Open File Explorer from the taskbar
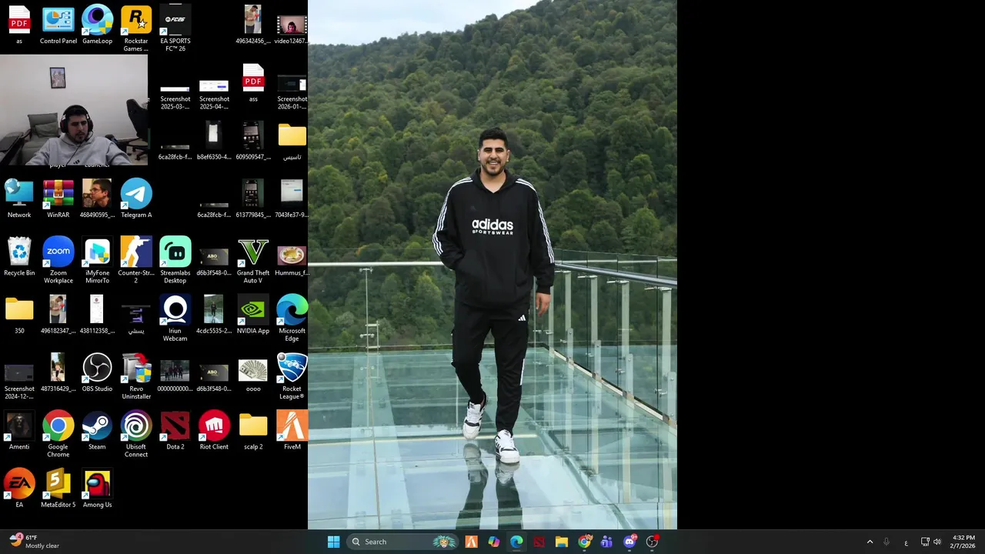The height and width of the screenshot is (554, 985). coord(562,542)
